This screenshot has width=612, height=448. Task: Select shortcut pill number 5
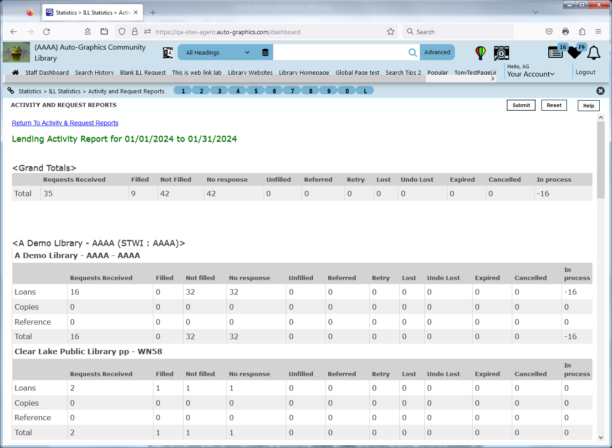[x=256, y=91]
